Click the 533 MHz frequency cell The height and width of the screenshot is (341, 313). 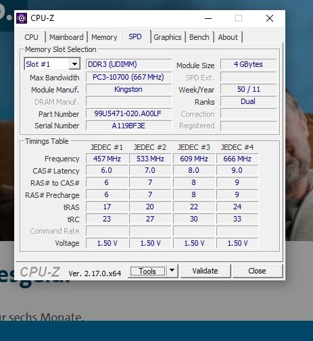coord(150,159)
